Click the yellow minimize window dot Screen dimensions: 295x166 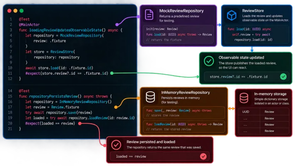point(15,11)
